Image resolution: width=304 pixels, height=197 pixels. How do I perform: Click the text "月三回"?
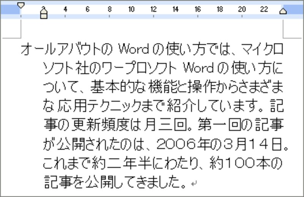pos(166,125)
